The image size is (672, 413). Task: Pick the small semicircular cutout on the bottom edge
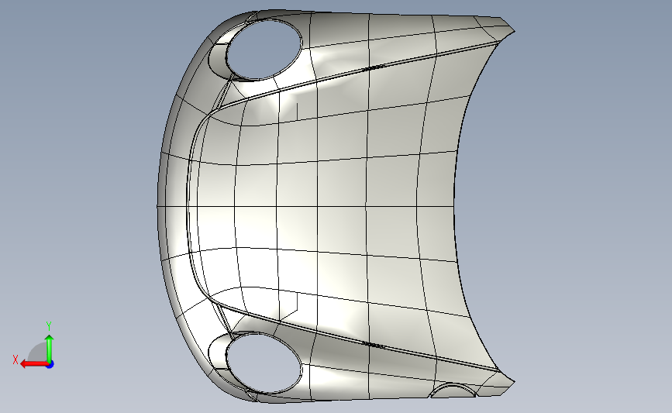click(x=453, y=391)
